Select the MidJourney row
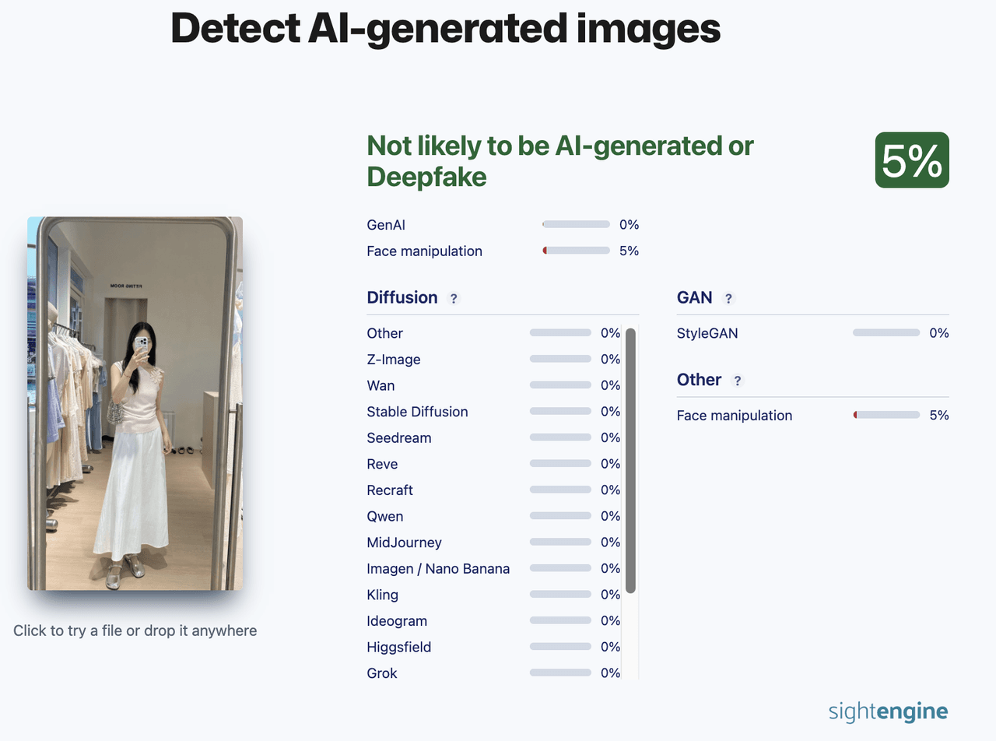The height and width of the screenshot is (741, 996). coord(493,543)
